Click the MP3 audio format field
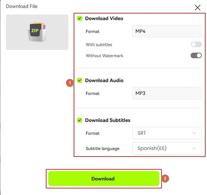This screenshot has width=207, height=195. (167, 93)
